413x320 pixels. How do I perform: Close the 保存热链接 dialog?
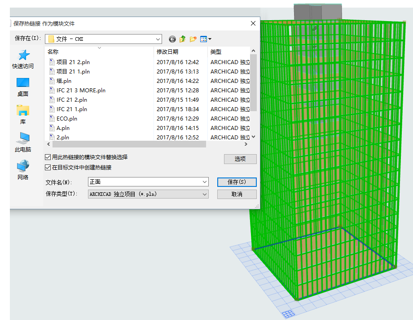(253, 23)
